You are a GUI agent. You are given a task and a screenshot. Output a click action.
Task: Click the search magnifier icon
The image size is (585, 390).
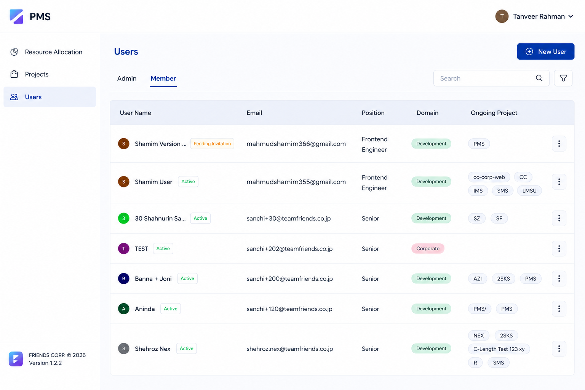(539, 78)
